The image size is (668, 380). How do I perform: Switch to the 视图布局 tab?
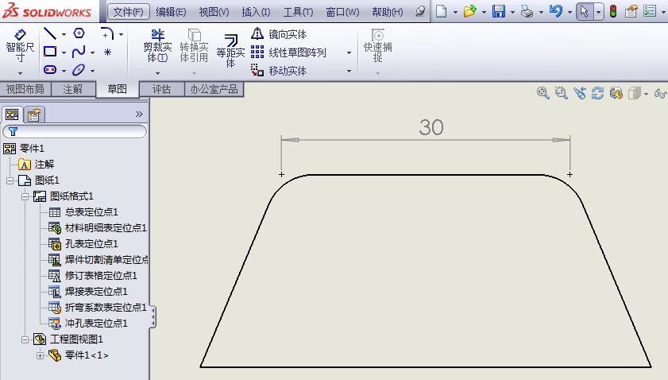(x=25, y=89)
